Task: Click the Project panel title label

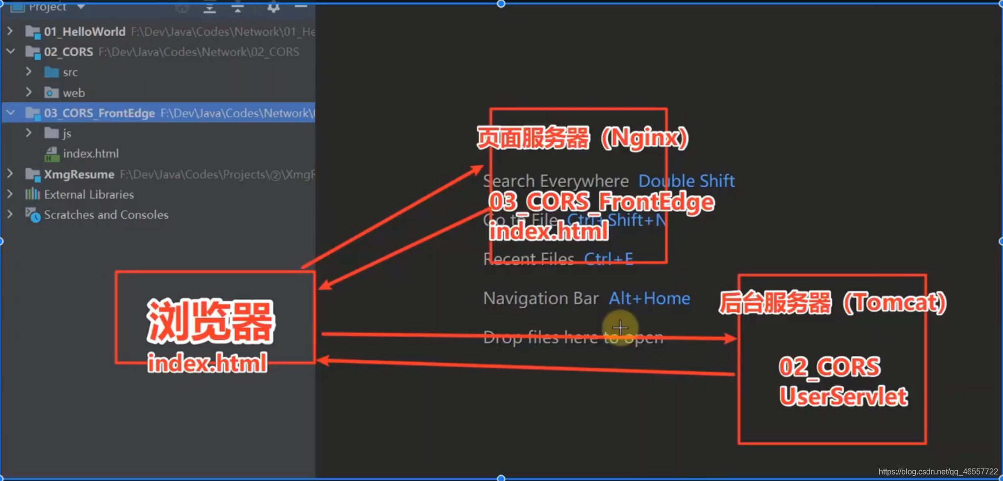Action: point(47,7)
